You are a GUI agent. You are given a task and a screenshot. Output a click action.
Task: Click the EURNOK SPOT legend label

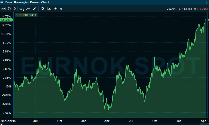(26, 15)
